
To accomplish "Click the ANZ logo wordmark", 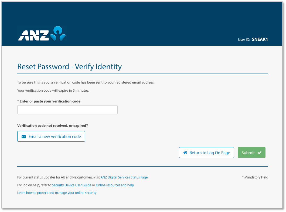I will click(x=33, y=35).
